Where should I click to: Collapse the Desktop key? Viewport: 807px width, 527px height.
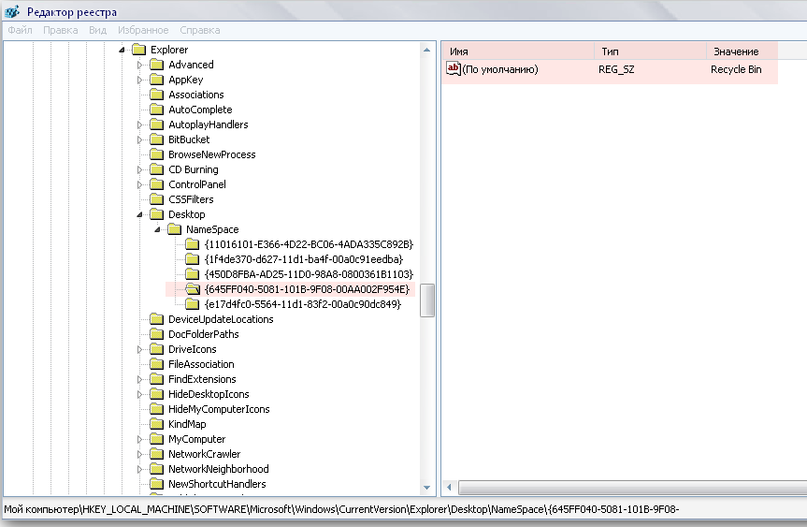(139, 214)
